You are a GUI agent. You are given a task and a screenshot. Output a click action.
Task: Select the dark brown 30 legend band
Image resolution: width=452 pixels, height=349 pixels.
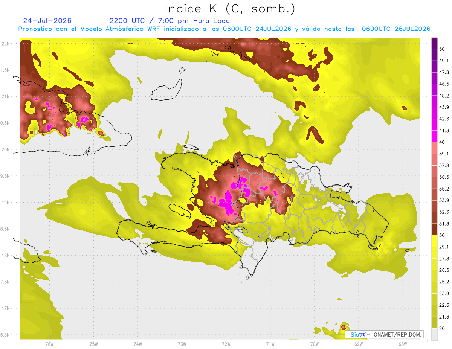pyautogui.click(x=434, y=229)
